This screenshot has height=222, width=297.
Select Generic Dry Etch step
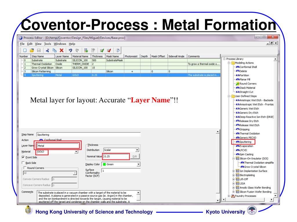click(249, 113)
